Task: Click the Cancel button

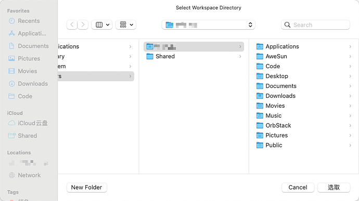Action: [x=298, y=187]
